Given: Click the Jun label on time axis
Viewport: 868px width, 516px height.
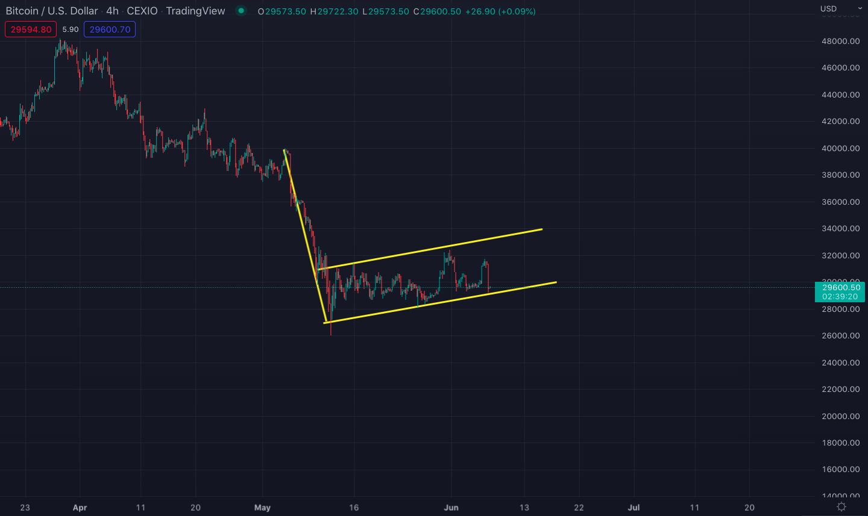Looking at the screenshot, I should click(x=451, y=508).
